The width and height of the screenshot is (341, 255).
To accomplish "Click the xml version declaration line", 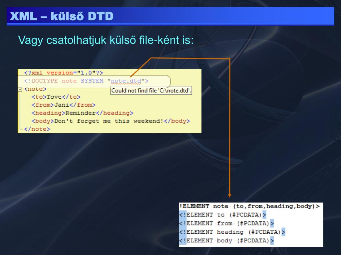I will (64, 73).
